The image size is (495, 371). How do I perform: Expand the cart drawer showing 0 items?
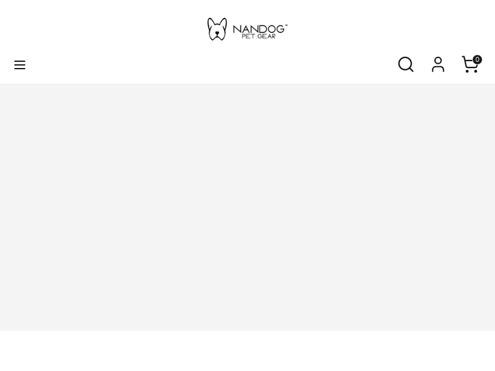coord(470,65)
